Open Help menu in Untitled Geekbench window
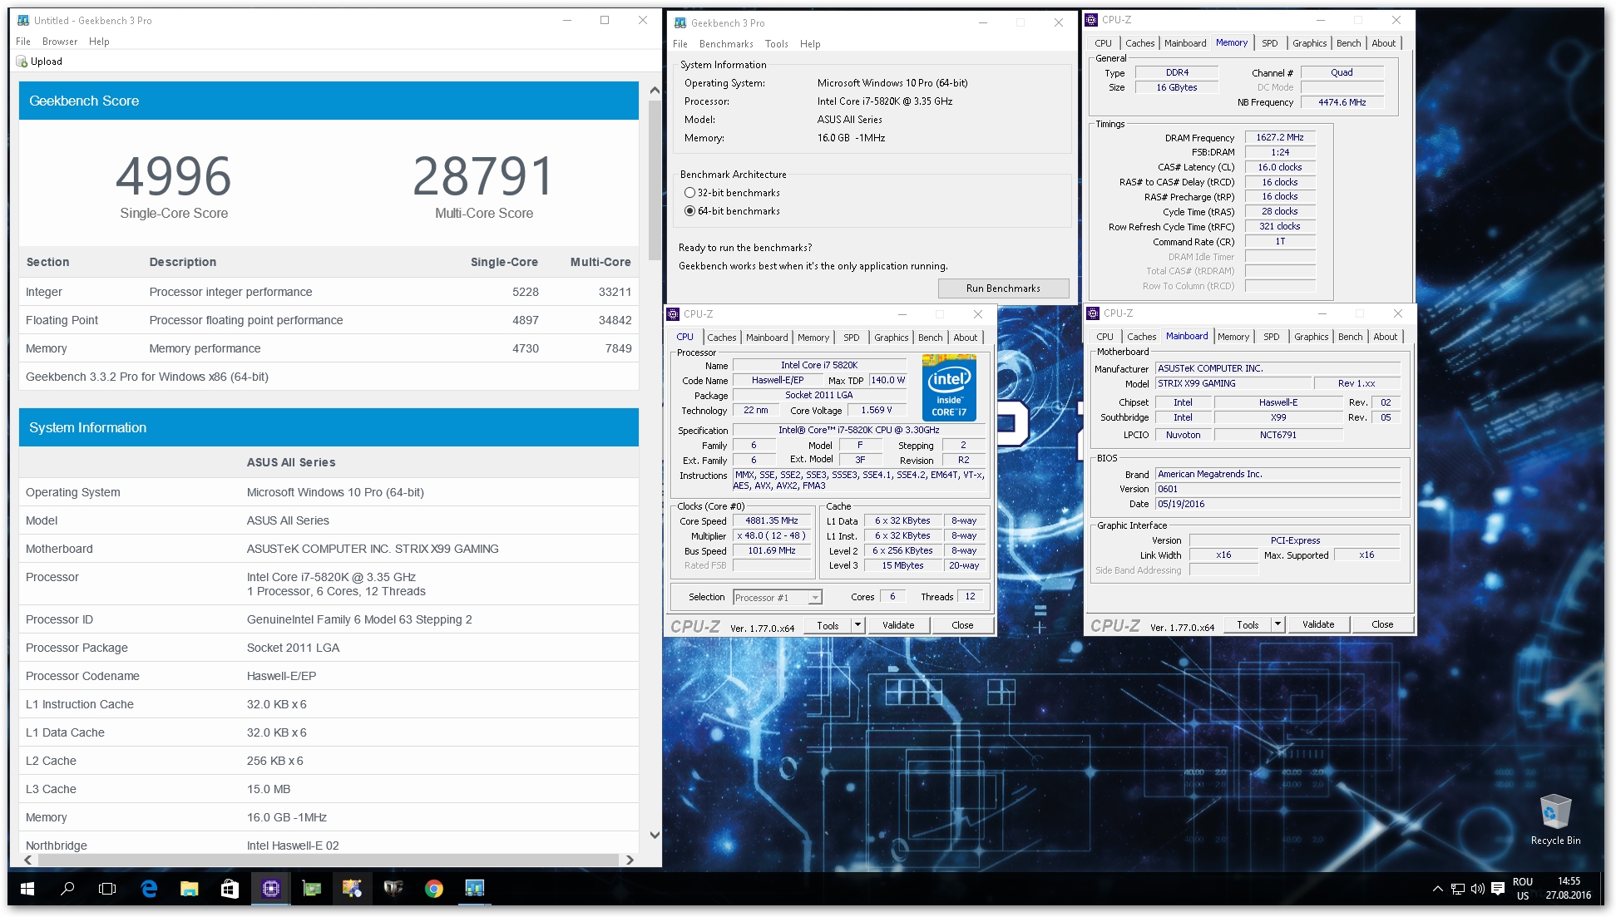The image size is (1616, 917). (99, 42)
